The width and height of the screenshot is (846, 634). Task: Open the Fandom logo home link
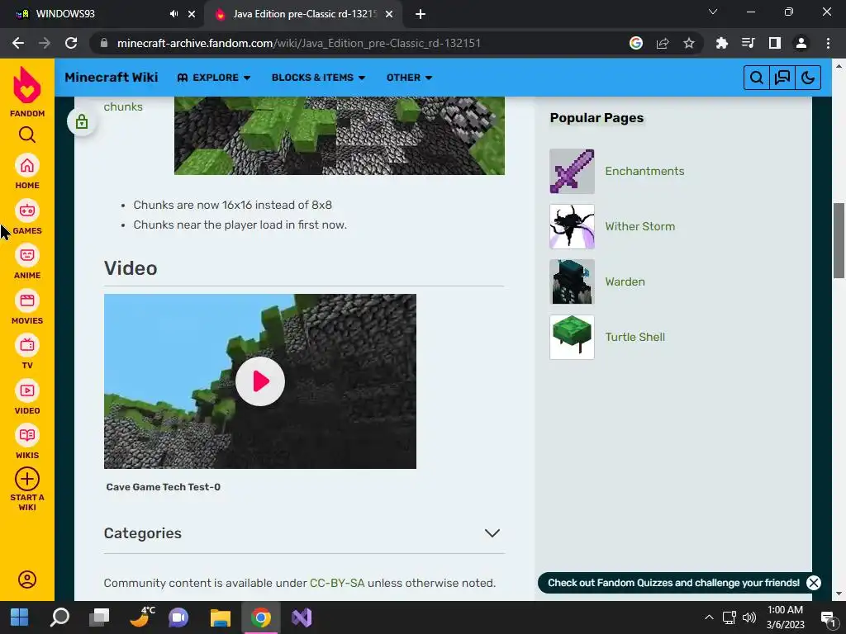tap(27, 92)
